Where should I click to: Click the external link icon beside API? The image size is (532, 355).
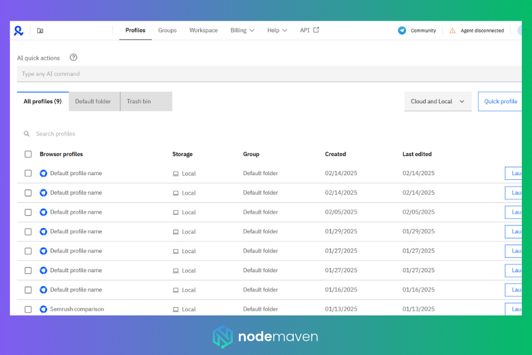pos(316,30)
